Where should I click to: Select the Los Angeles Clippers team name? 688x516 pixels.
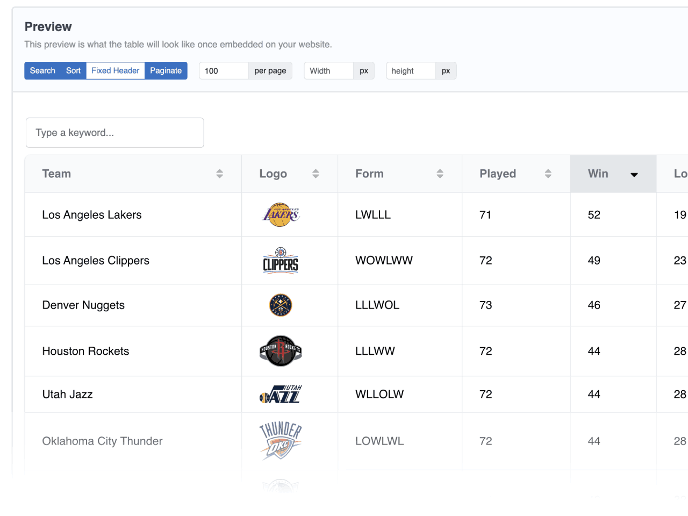click(96, 261)
